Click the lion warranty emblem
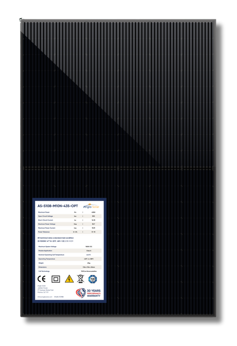This screenshot has width=237, height=346. [x=81, y=293]
